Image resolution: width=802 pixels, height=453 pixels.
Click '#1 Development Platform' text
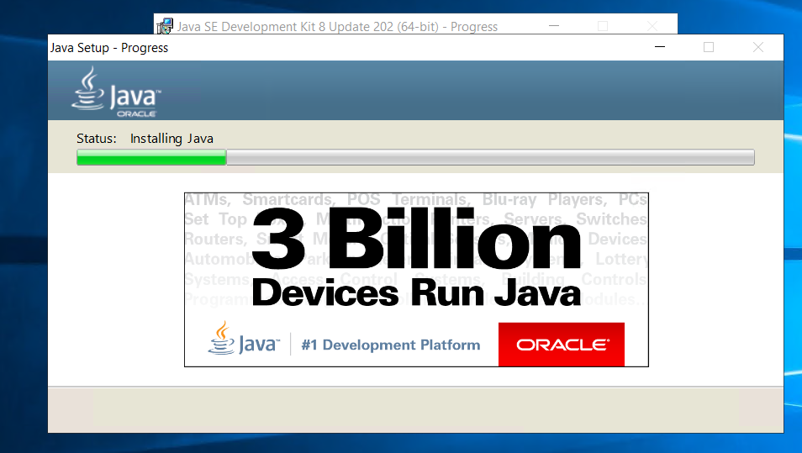(x=391, y=345)
